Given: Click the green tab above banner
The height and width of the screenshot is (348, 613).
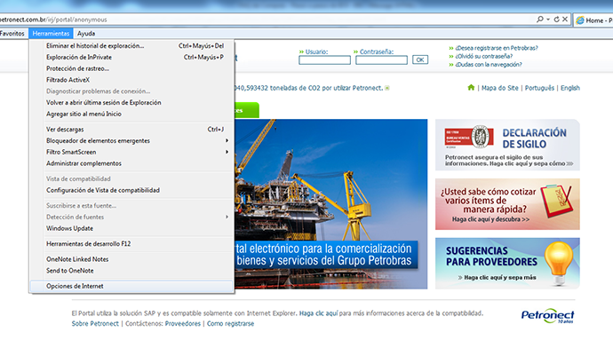Looking at the screenshot, I should 247,110.
